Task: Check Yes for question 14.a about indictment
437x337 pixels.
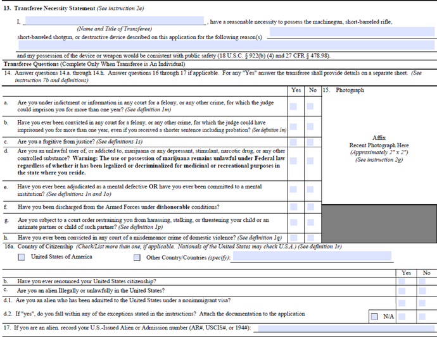Action: click(x=294, y=107)
